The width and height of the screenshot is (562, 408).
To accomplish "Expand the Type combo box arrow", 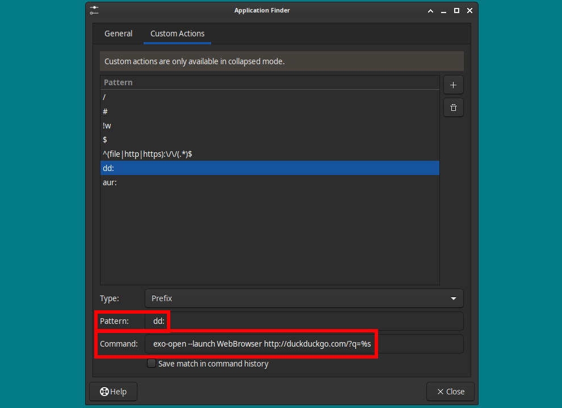I will [454, 298].
